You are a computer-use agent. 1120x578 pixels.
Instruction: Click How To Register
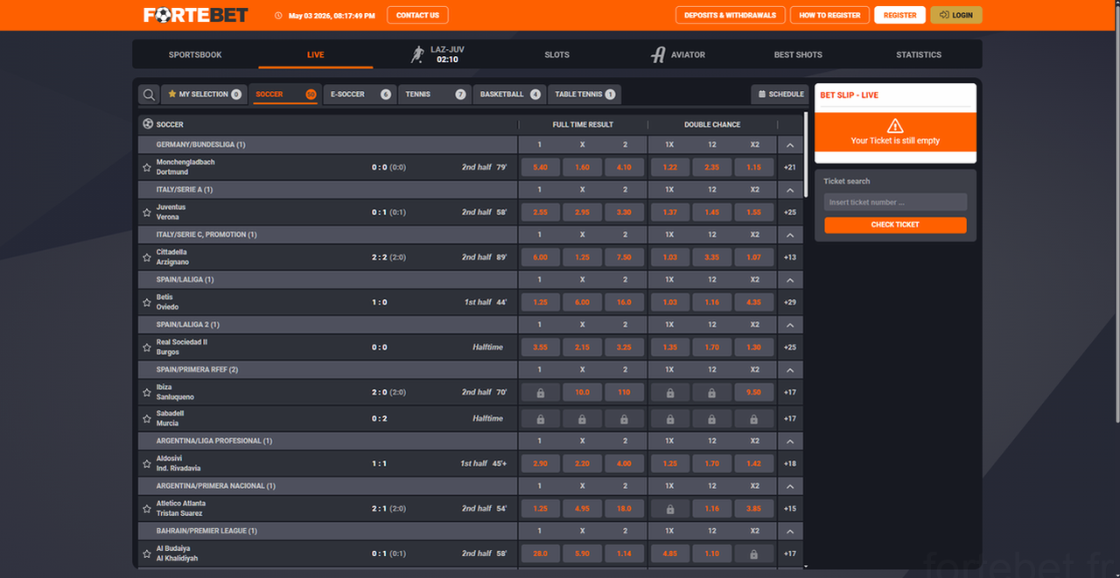pyautogui.click(x=829, y=15)
